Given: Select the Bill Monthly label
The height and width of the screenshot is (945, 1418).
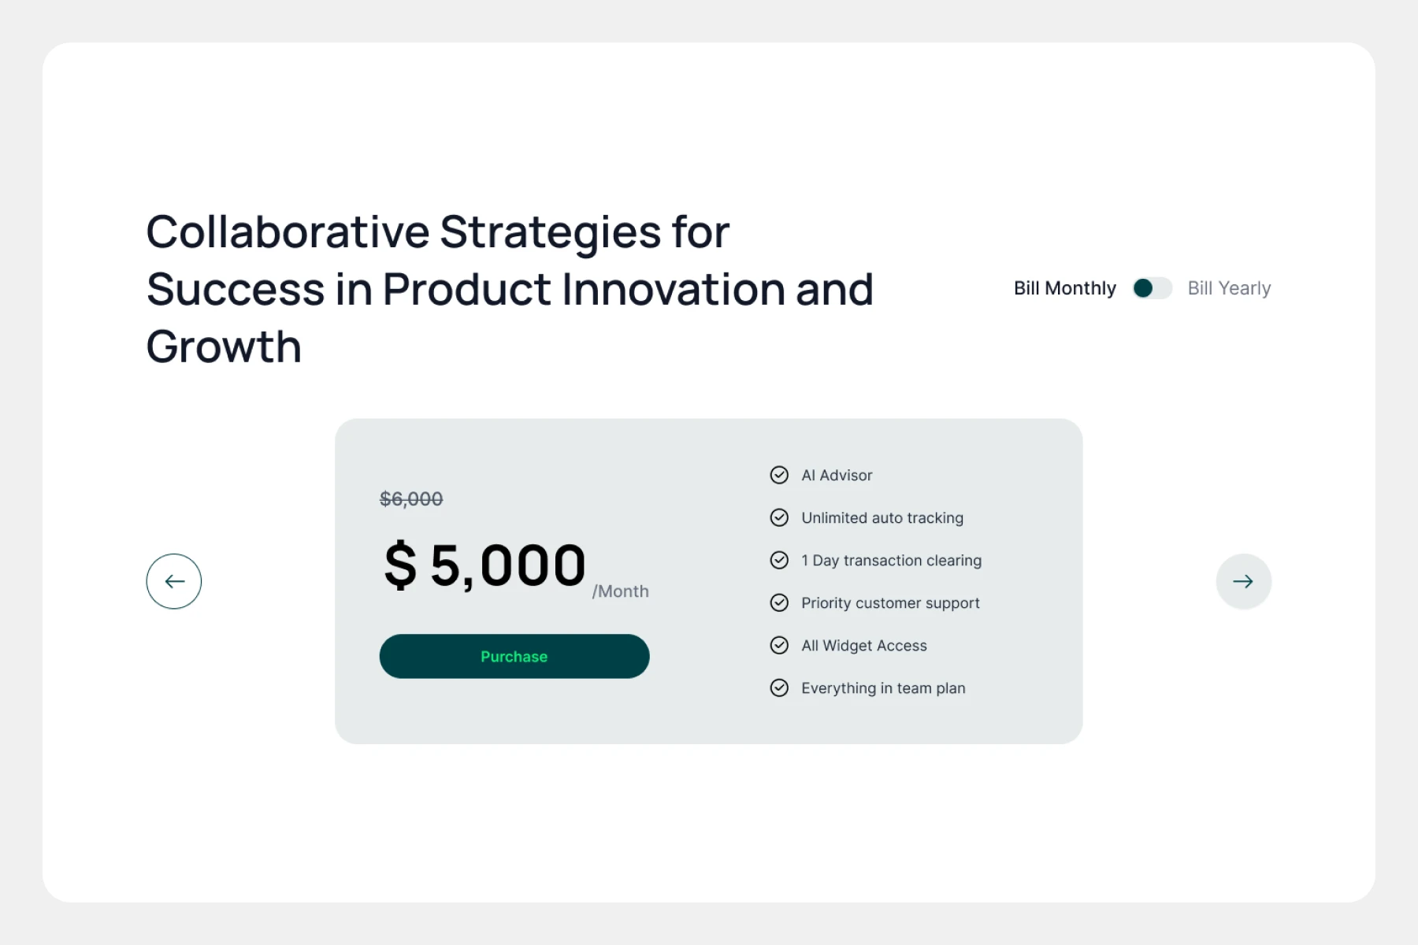Looking at the screenshot, I should click(x=1064, y=288).
